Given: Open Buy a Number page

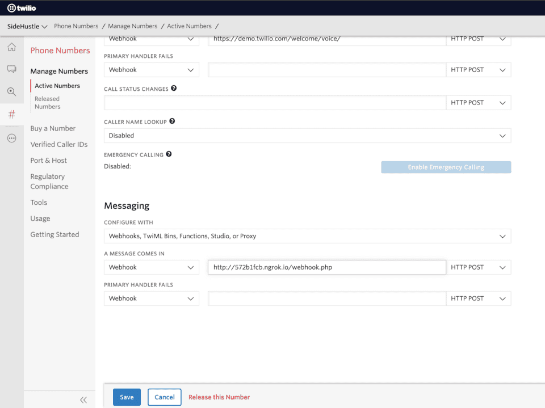Looking at the screenshot, I should point(53,129).
